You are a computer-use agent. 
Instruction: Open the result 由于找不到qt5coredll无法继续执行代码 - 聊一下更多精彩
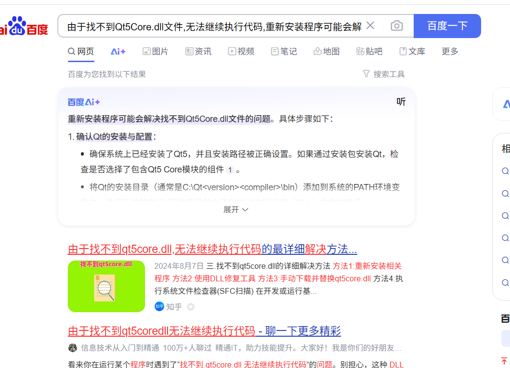(204, 331)
